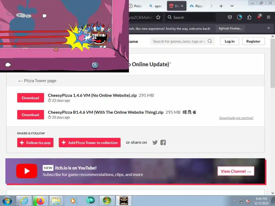
Task: Share on Facebook icon
Action: [163, 142]
